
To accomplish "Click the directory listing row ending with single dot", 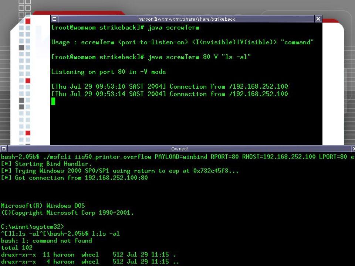I will pos(88,255).
